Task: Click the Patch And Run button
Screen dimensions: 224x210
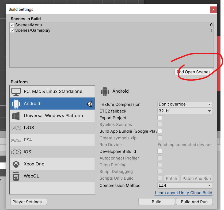Action: click(197, 179)
